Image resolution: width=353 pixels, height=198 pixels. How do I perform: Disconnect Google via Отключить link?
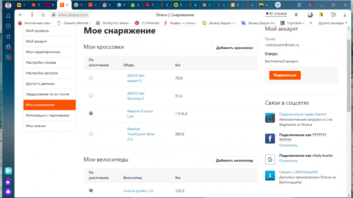(288, 161)
